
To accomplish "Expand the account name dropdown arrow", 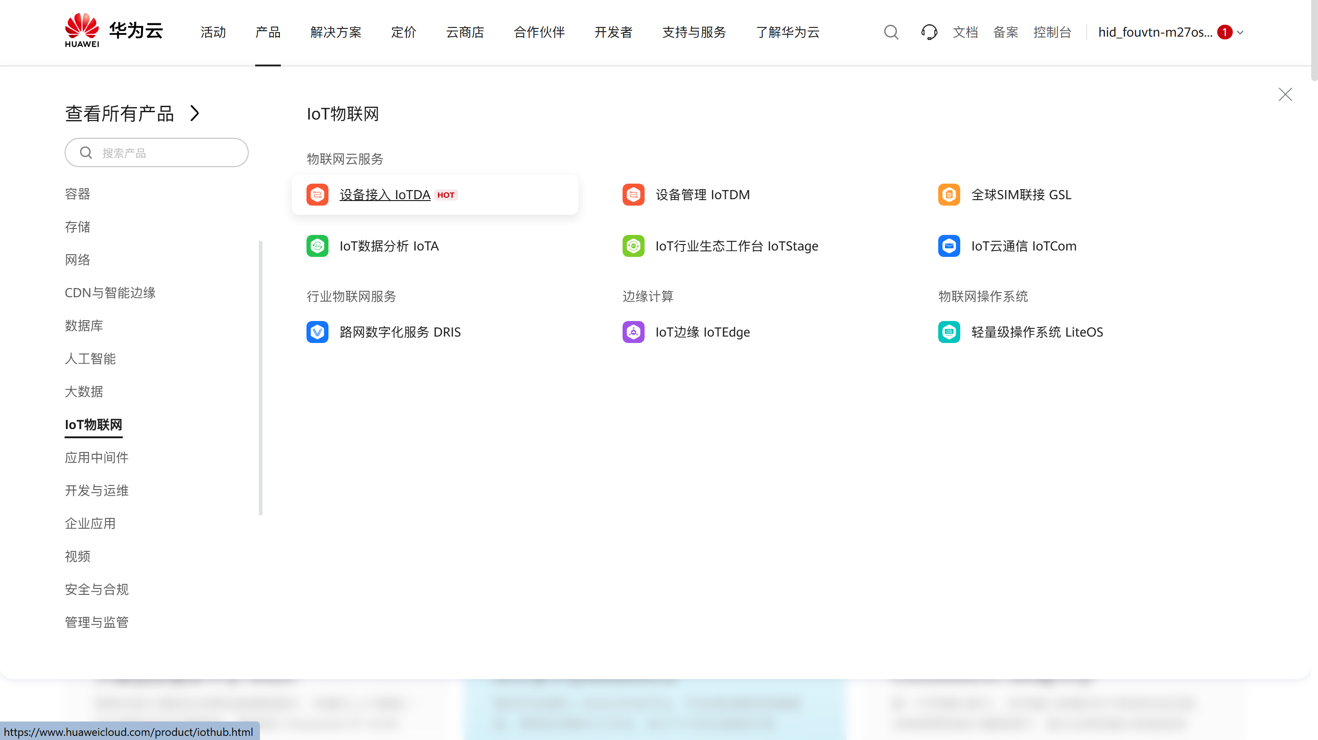I will (x=1240, y=33).
